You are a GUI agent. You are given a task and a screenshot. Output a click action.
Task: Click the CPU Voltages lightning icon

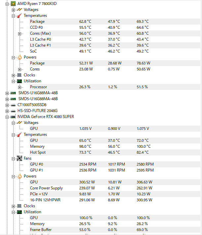pyautogui.click(x=19, y=10)
